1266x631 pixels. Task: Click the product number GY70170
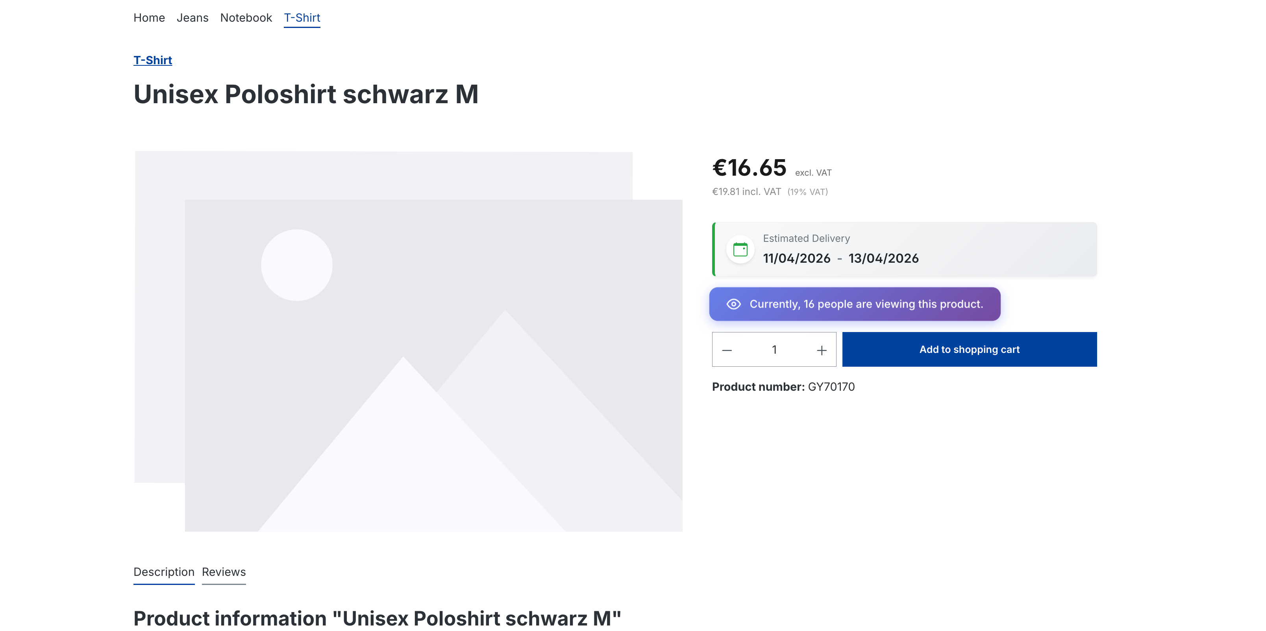[x=831, y=387]
